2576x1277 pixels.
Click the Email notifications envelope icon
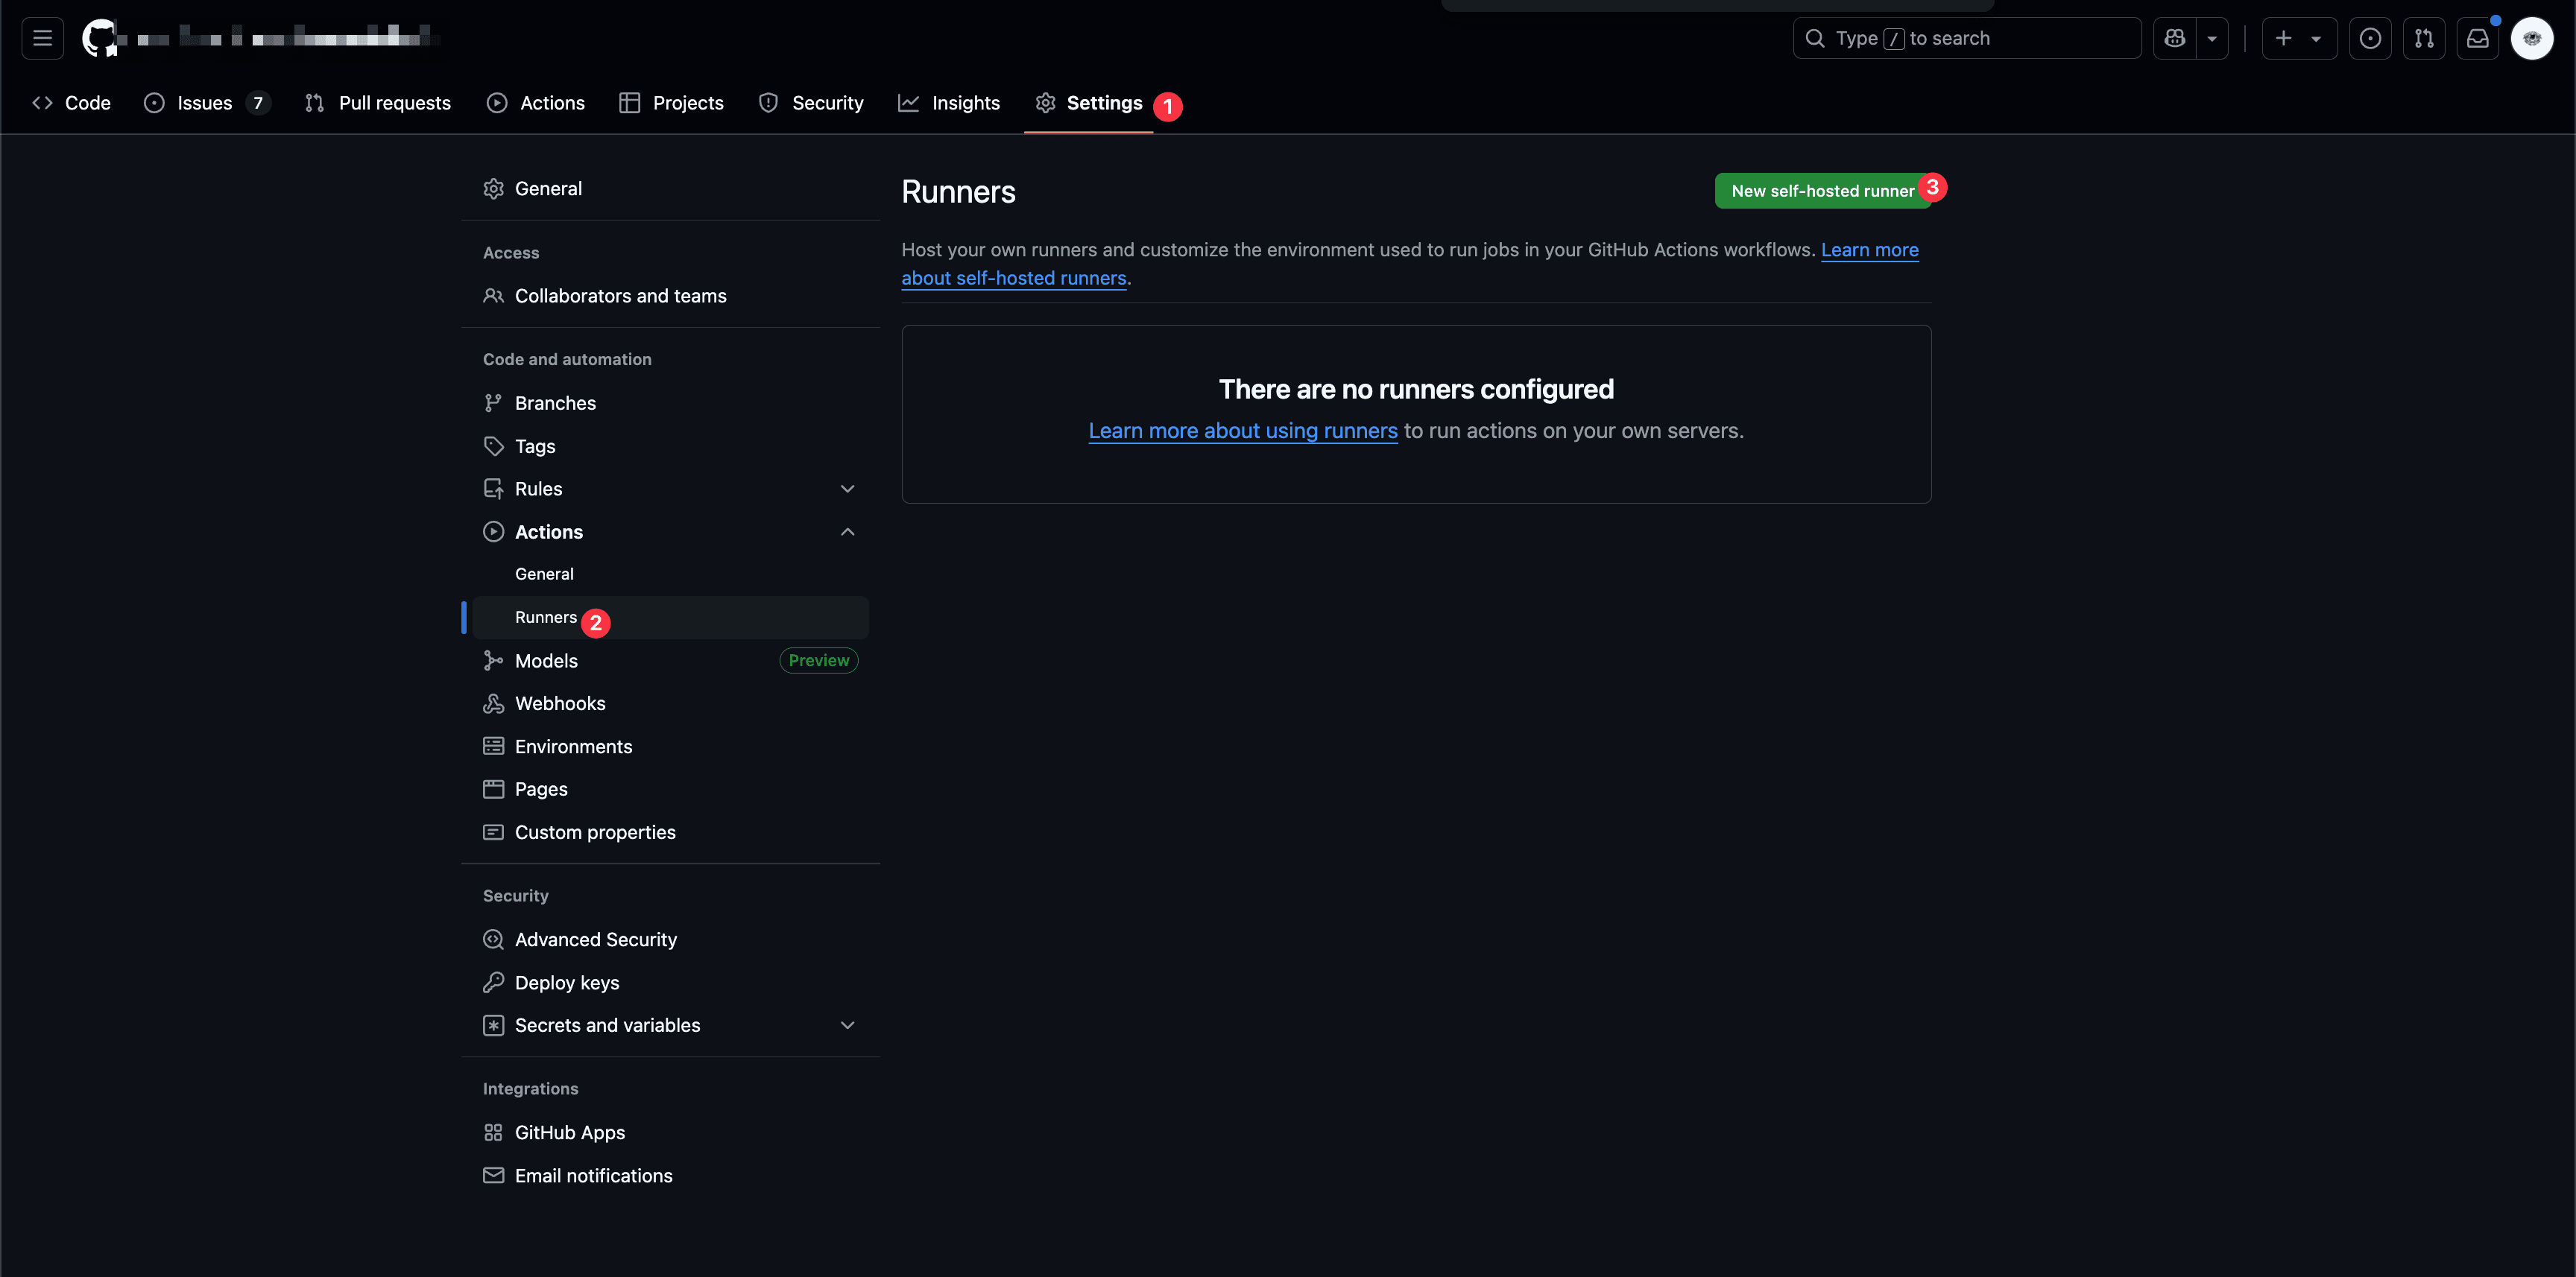493,1175
